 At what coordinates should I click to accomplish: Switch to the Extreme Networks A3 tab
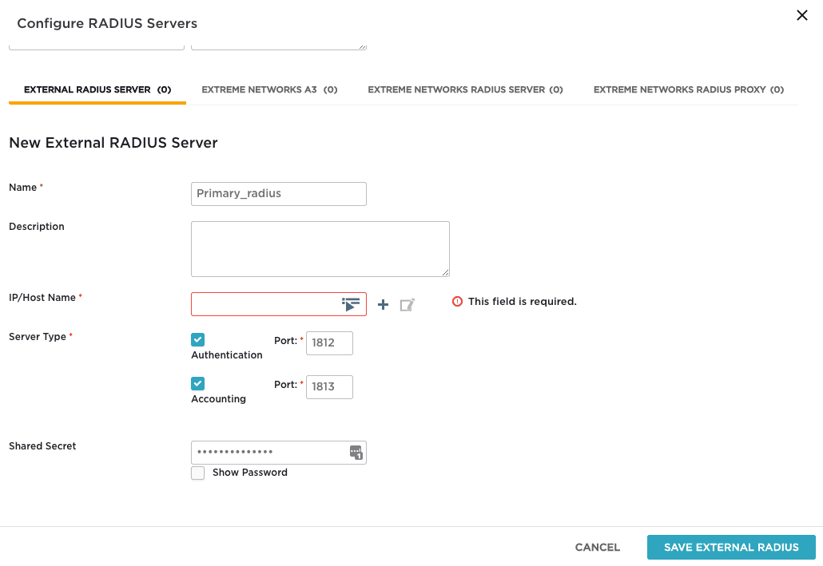[269, 90]
